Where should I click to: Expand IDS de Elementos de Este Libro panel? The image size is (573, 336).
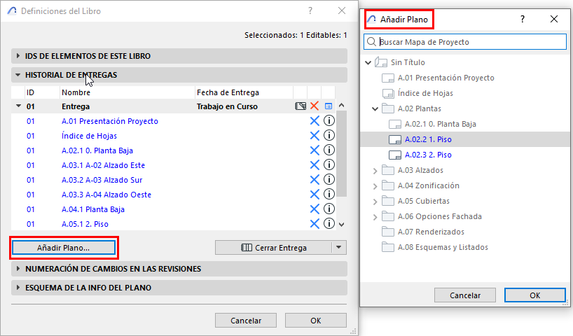(18, 56)
